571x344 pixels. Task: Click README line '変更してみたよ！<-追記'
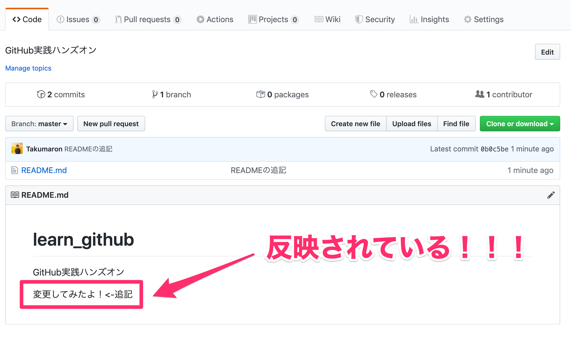[83, 294]
